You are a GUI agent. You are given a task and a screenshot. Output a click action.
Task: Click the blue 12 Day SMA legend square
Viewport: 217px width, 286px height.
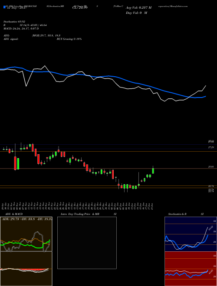click(4, 7)
